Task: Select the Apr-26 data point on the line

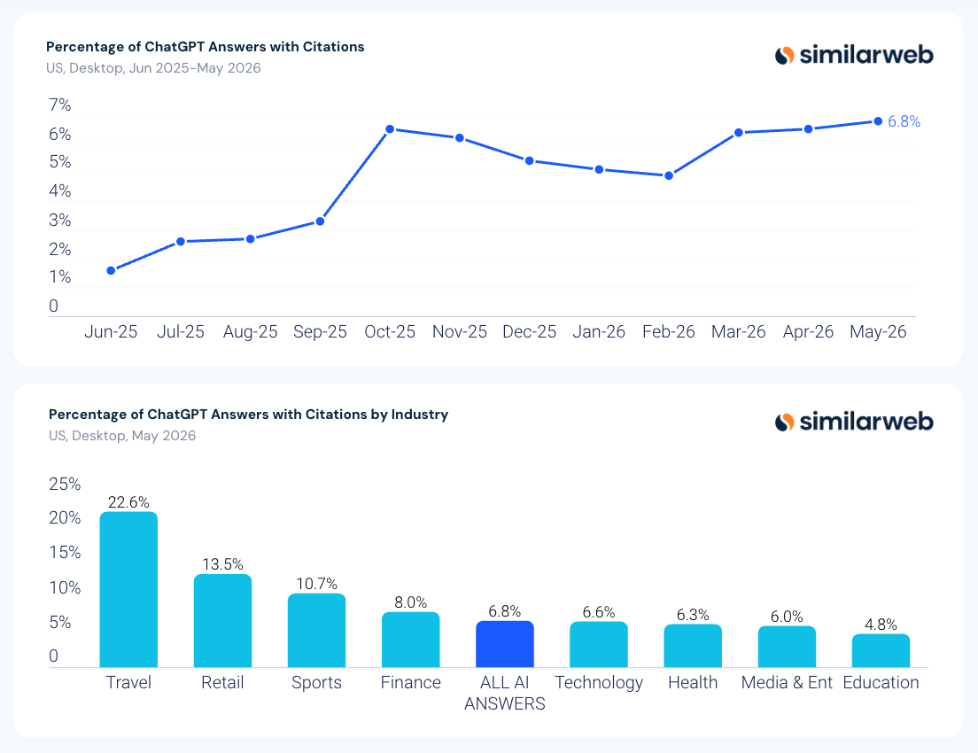Action: click(808, 129)
